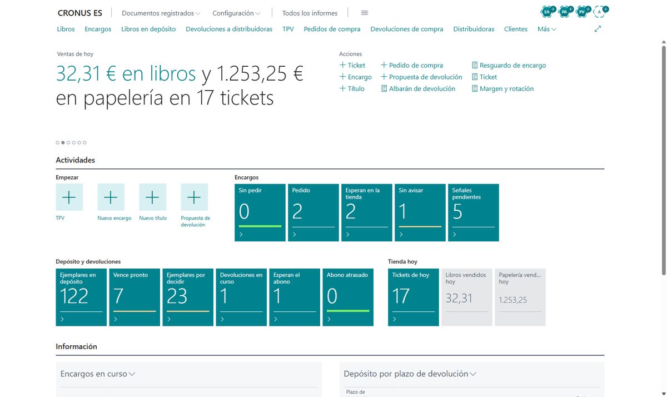This screenshot has height=397, width=667.
Task: Open Libros en depósito
Action: pyautogui.click(x=148, y=29)
